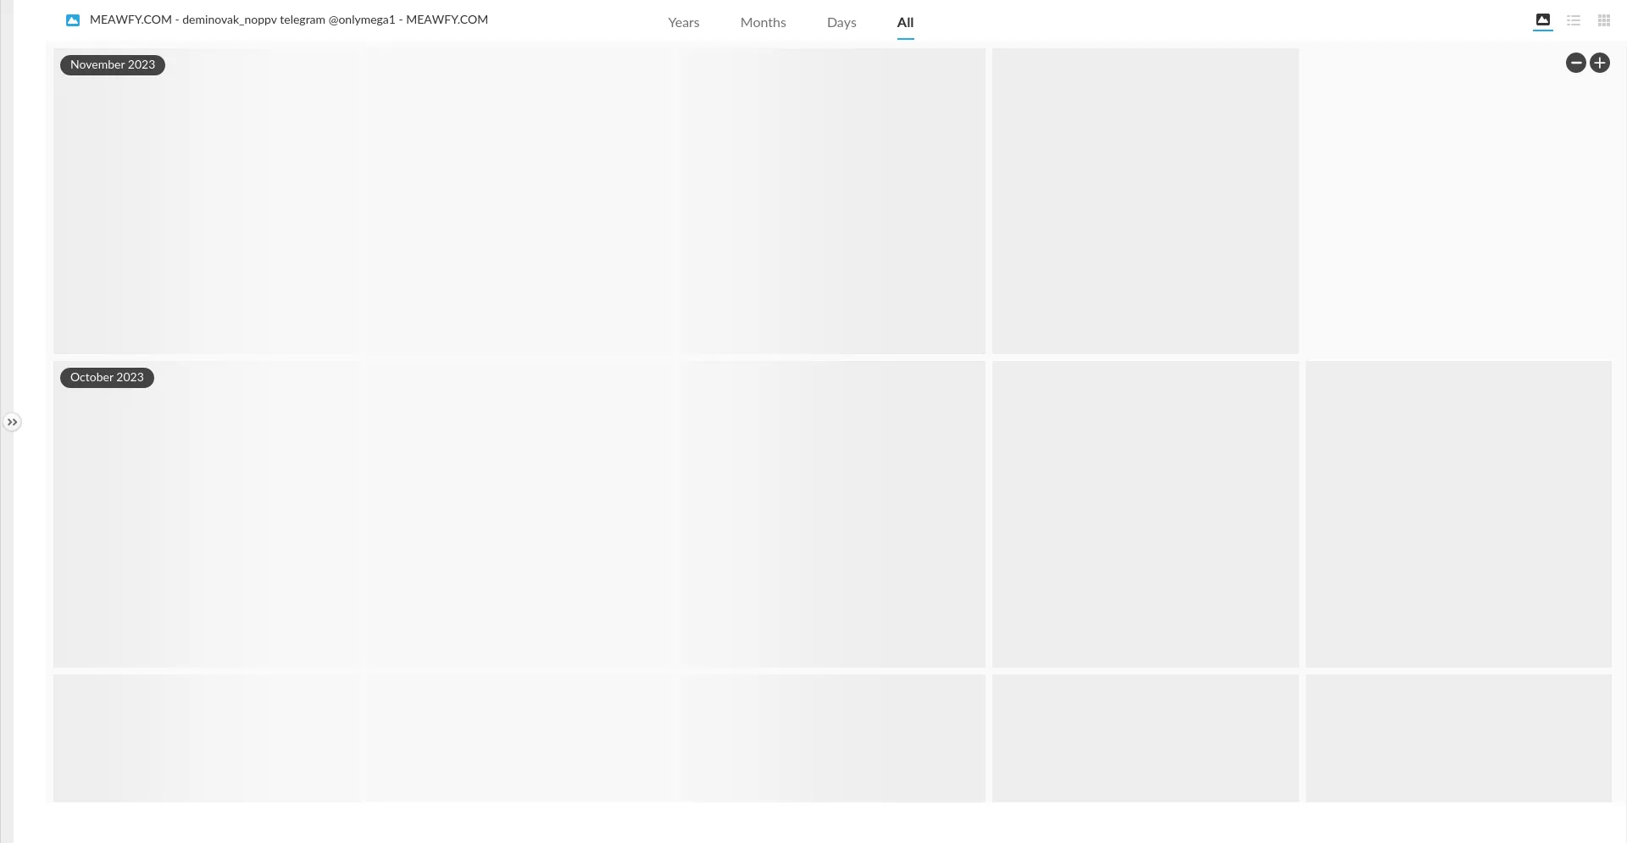Open the bottom-right thumbnail in the grid

coord(1458,737)
